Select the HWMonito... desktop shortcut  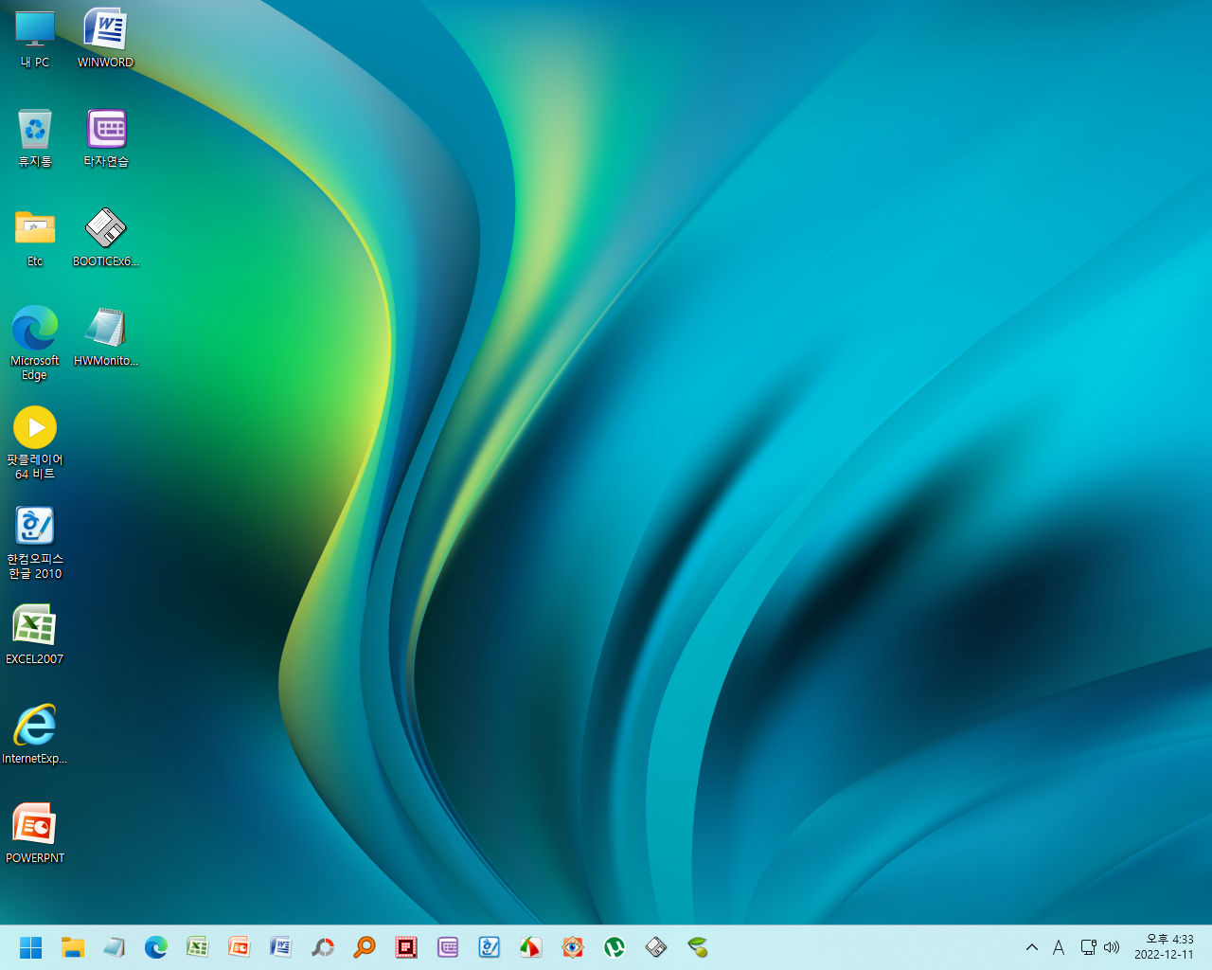[106, 337]
